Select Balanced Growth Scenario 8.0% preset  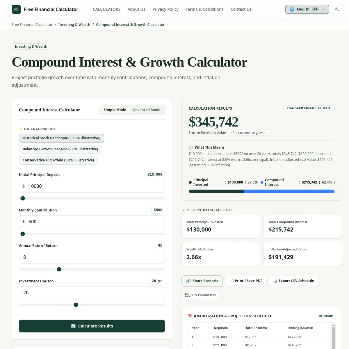(x=60, y=149)
